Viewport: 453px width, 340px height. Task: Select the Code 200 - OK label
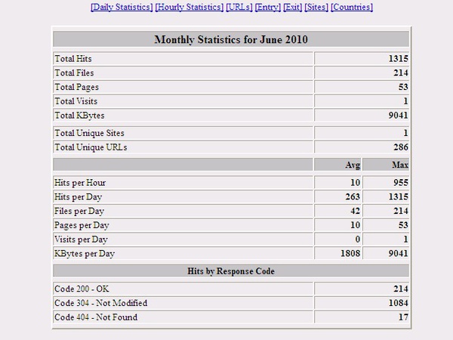click(82, 289)
